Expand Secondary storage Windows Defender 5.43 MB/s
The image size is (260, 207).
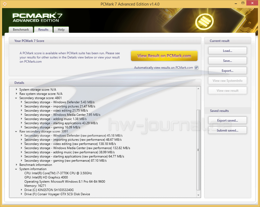21,102
